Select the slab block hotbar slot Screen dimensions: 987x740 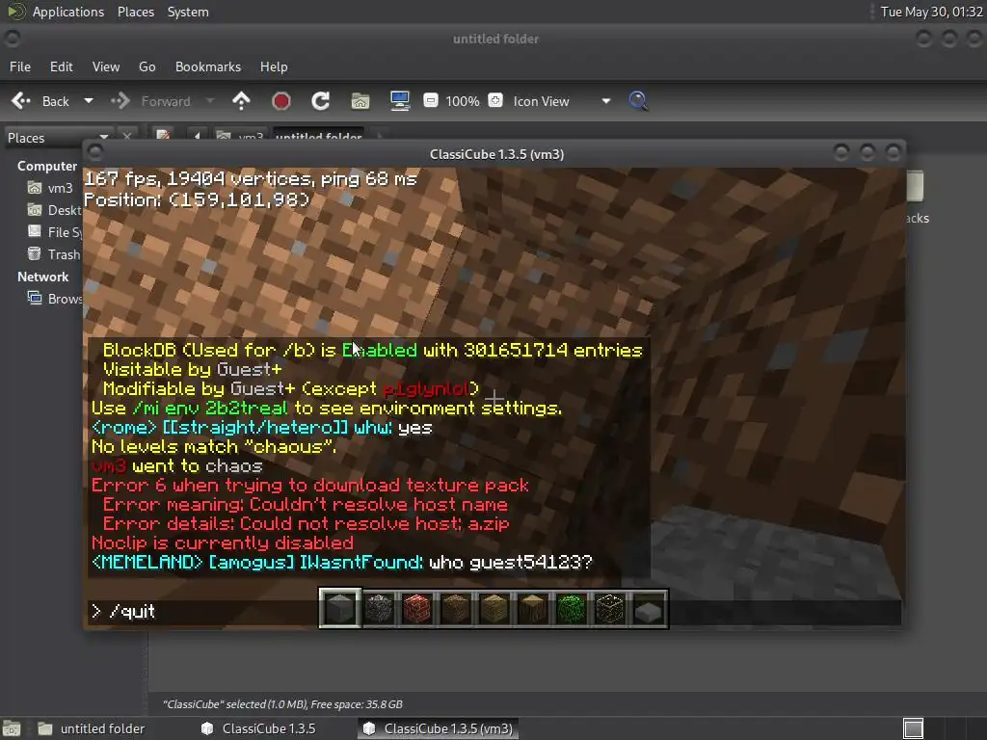tap(649, 609)
